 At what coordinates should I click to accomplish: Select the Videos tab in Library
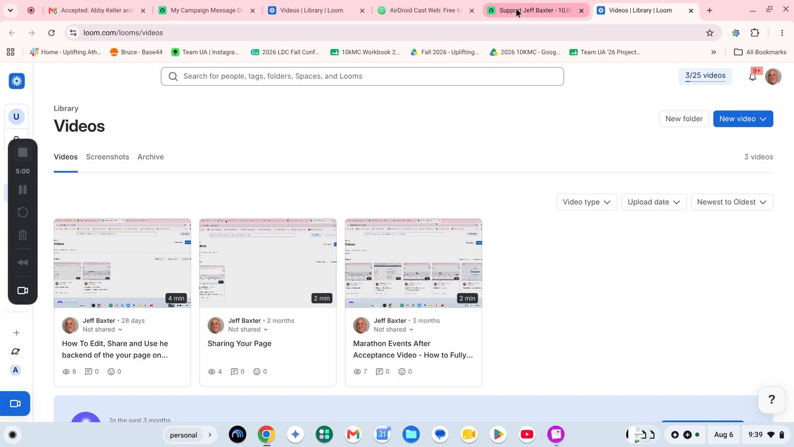(66, 157)
